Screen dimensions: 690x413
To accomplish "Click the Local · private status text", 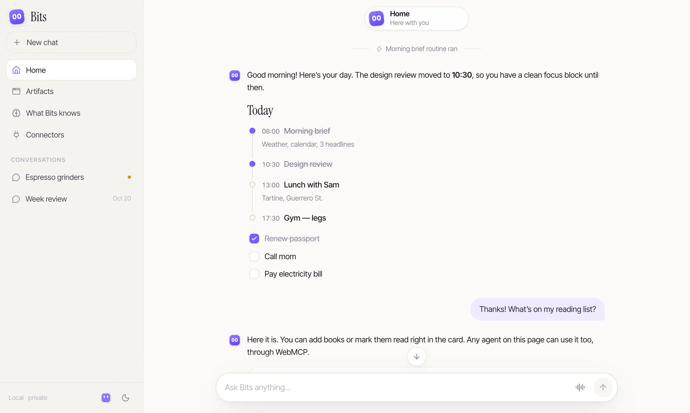I will pyautogui.click(x=28, y=398).
